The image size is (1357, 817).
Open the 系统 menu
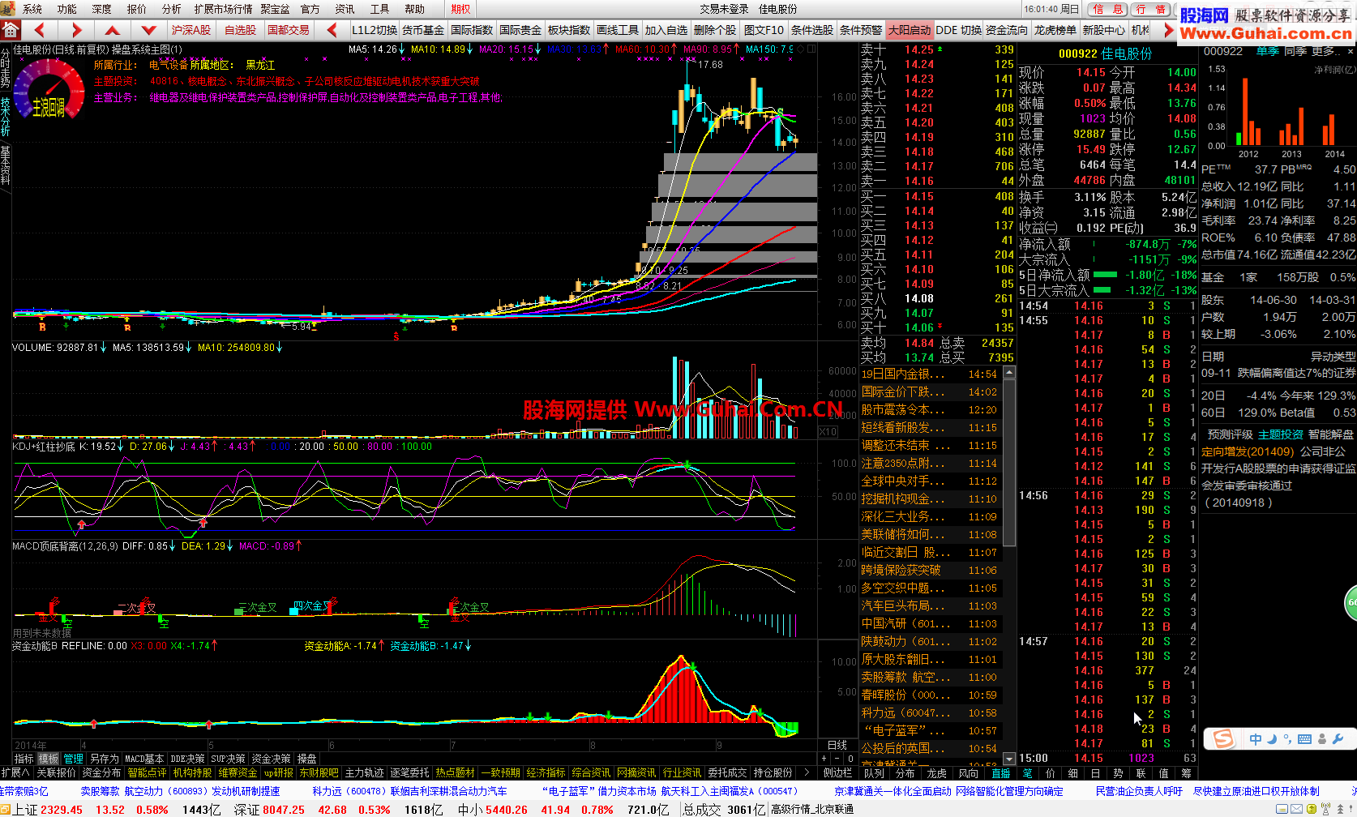(32, 9)
